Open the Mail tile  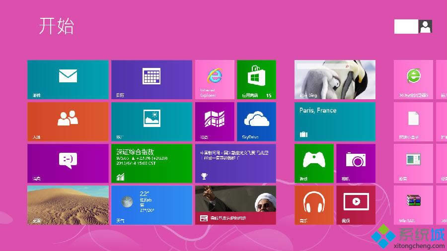68,79
